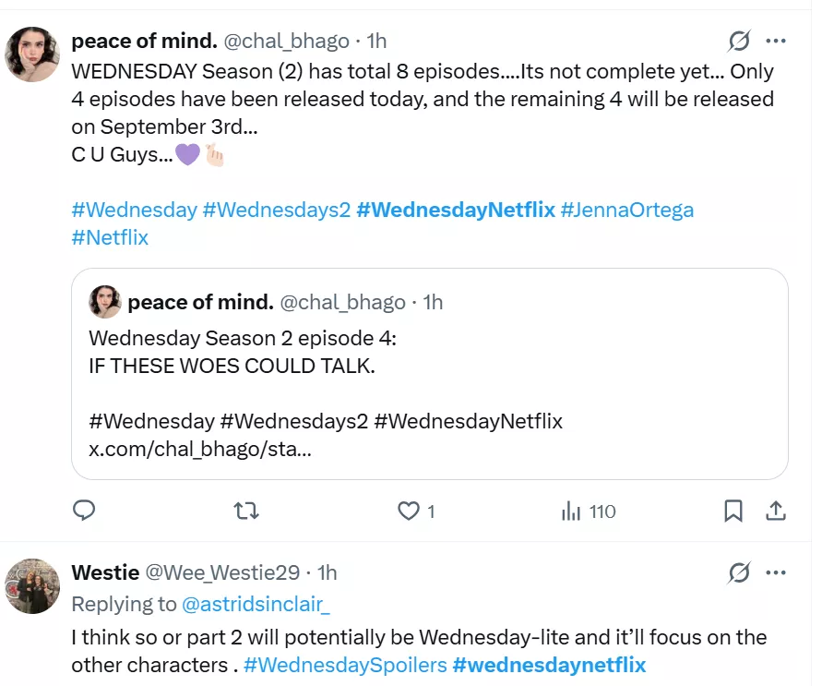Open Westie's profile avatar
822x686 pixels.
tap(34, 585)
